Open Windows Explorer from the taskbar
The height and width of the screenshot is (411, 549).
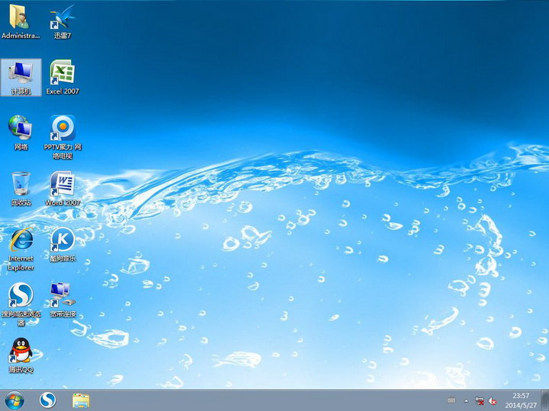click(x=81, y=400)
